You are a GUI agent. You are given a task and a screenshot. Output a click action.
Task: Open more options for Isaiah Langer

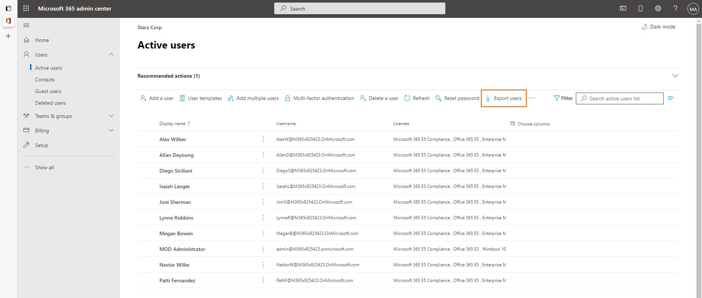(x=263, y=186)
